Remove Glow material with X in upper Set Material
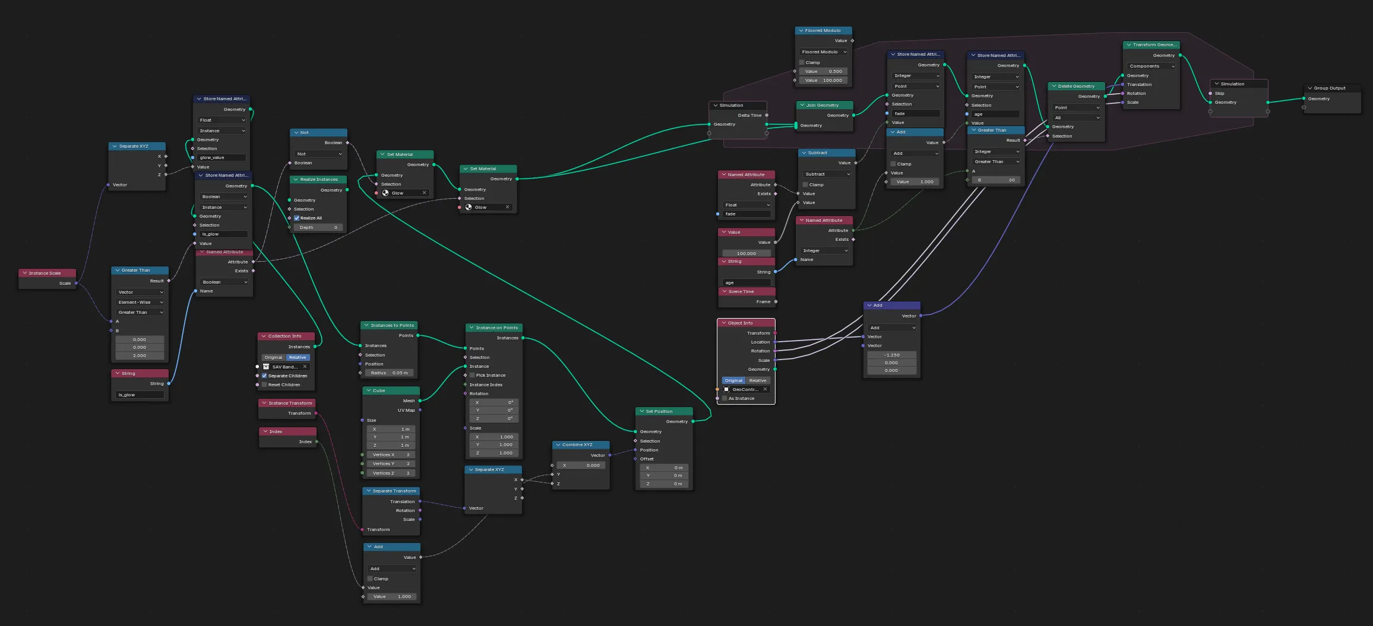 (424, 193)
